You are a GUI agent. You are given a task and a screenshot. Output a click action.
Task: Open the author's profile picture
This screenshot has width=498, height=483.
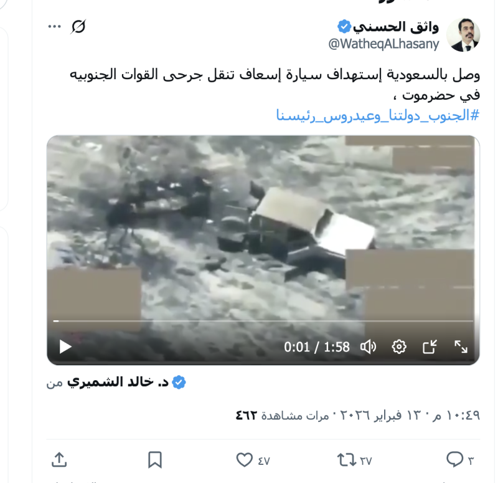point(463,35)
